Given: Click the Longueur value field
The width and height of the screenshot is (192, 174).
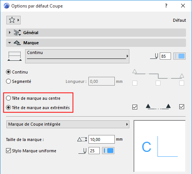Looking at the screenshot, I should tap(102, 81).
